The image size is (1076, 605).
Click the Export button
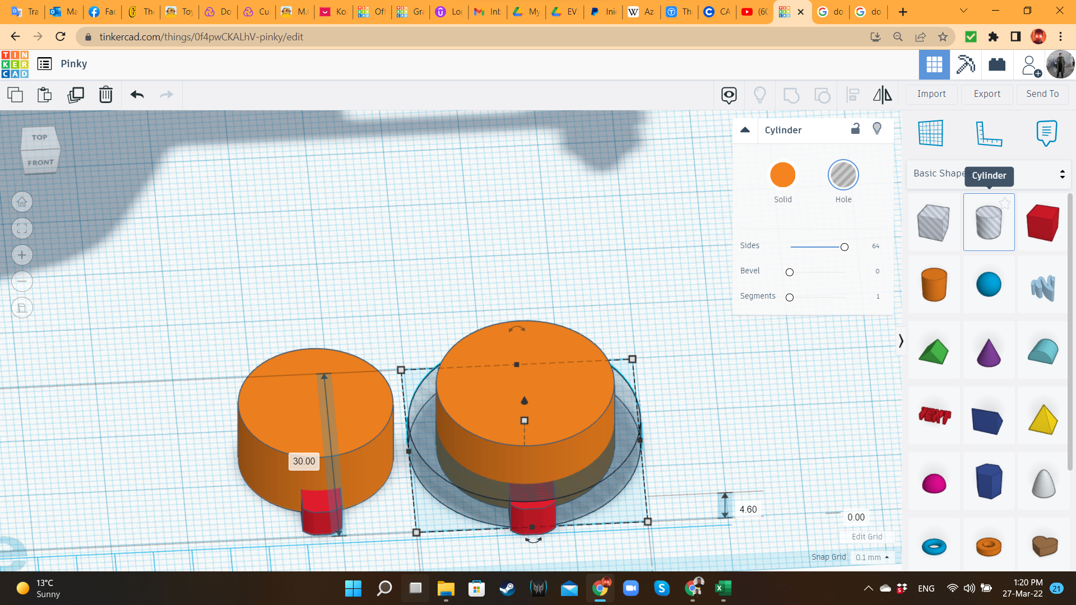click(x=986, y=94)
